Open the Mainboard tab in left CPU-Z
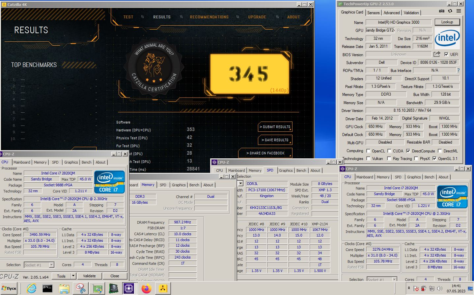This screenshot has height=295, width=474. point(22,162)
